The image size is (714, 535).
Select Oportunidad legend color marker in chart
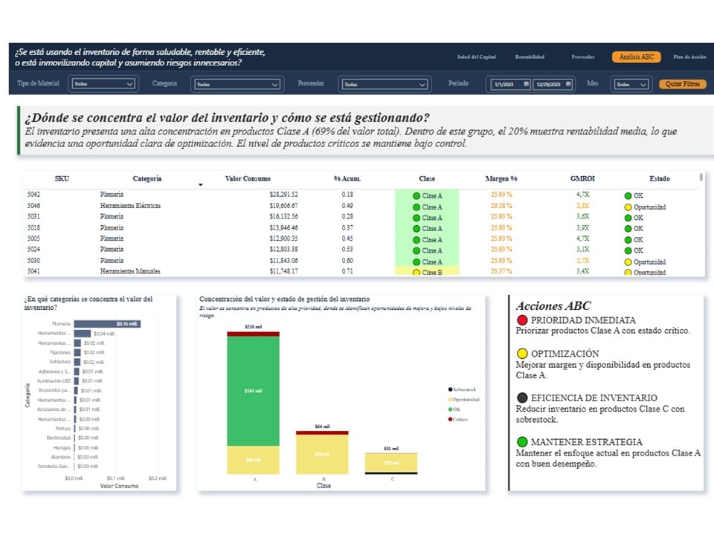point(451,400)
